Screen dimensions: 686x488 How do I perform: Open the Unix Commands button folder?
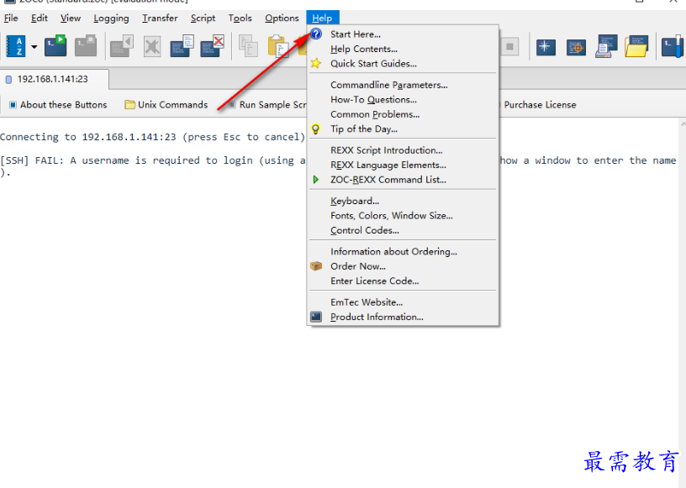pos(166,104)
